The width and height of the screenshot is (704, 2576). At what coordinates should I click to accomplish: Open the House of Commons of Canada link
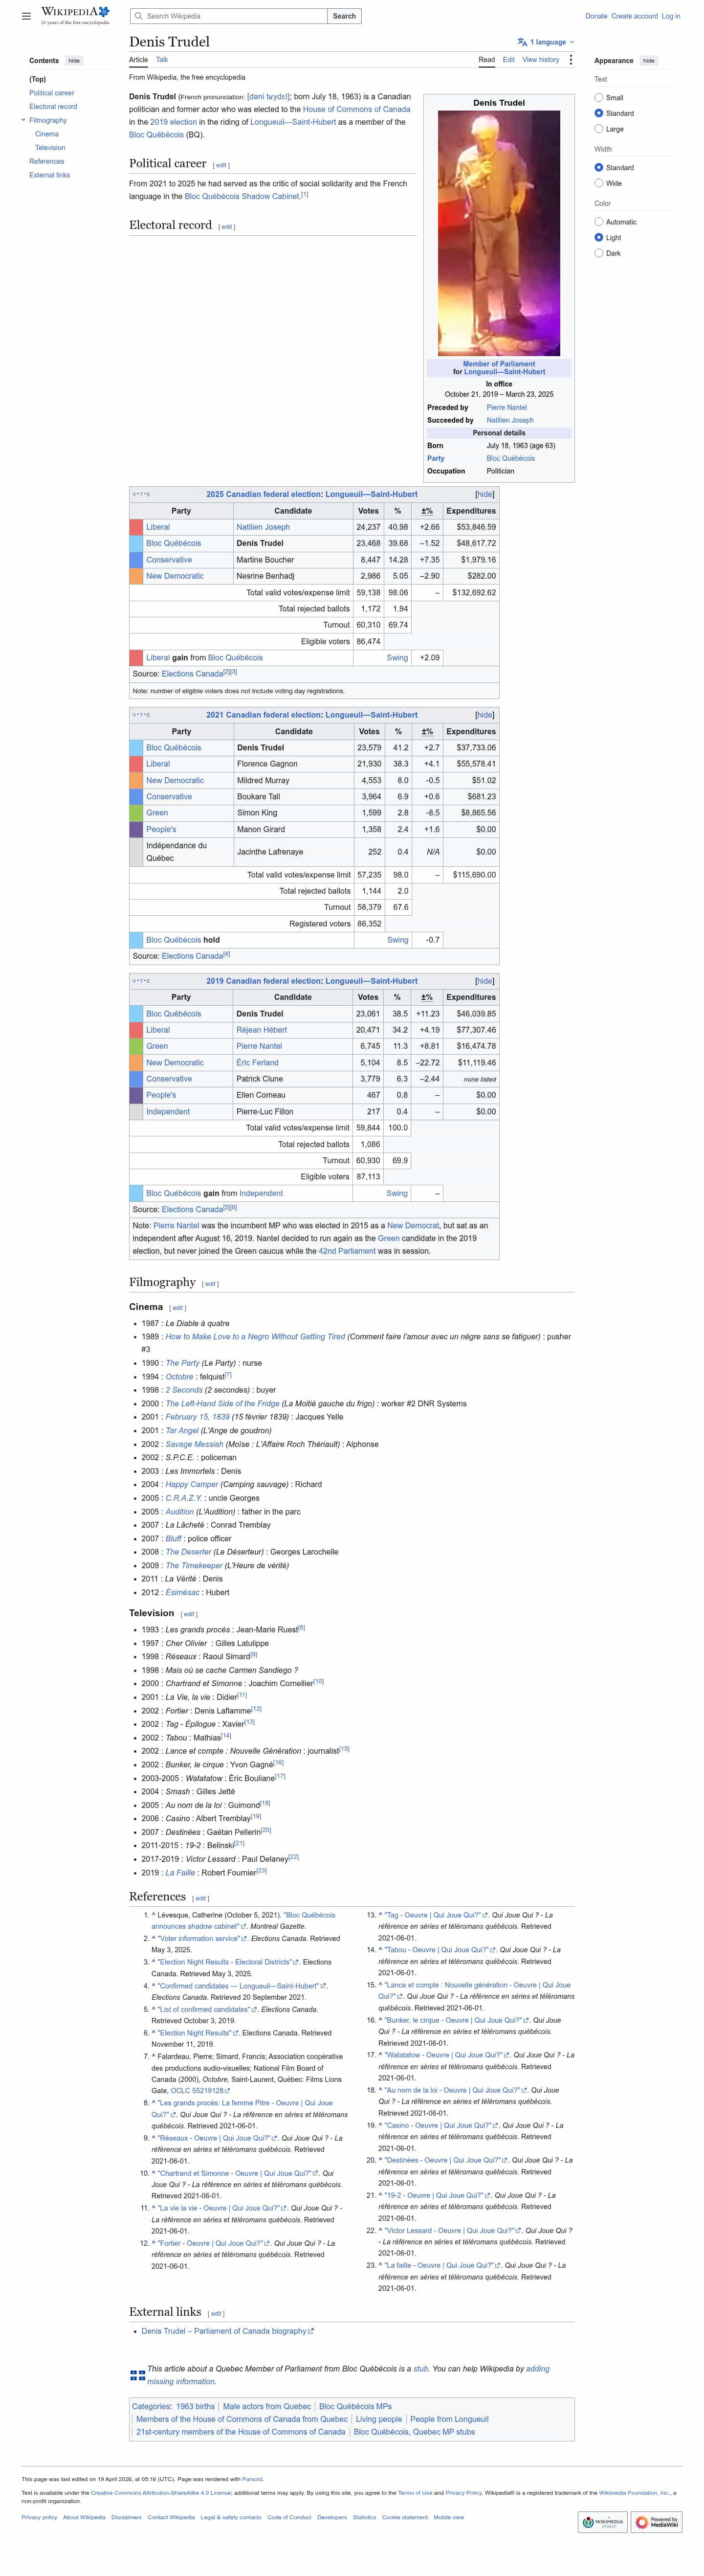point(356,110)
